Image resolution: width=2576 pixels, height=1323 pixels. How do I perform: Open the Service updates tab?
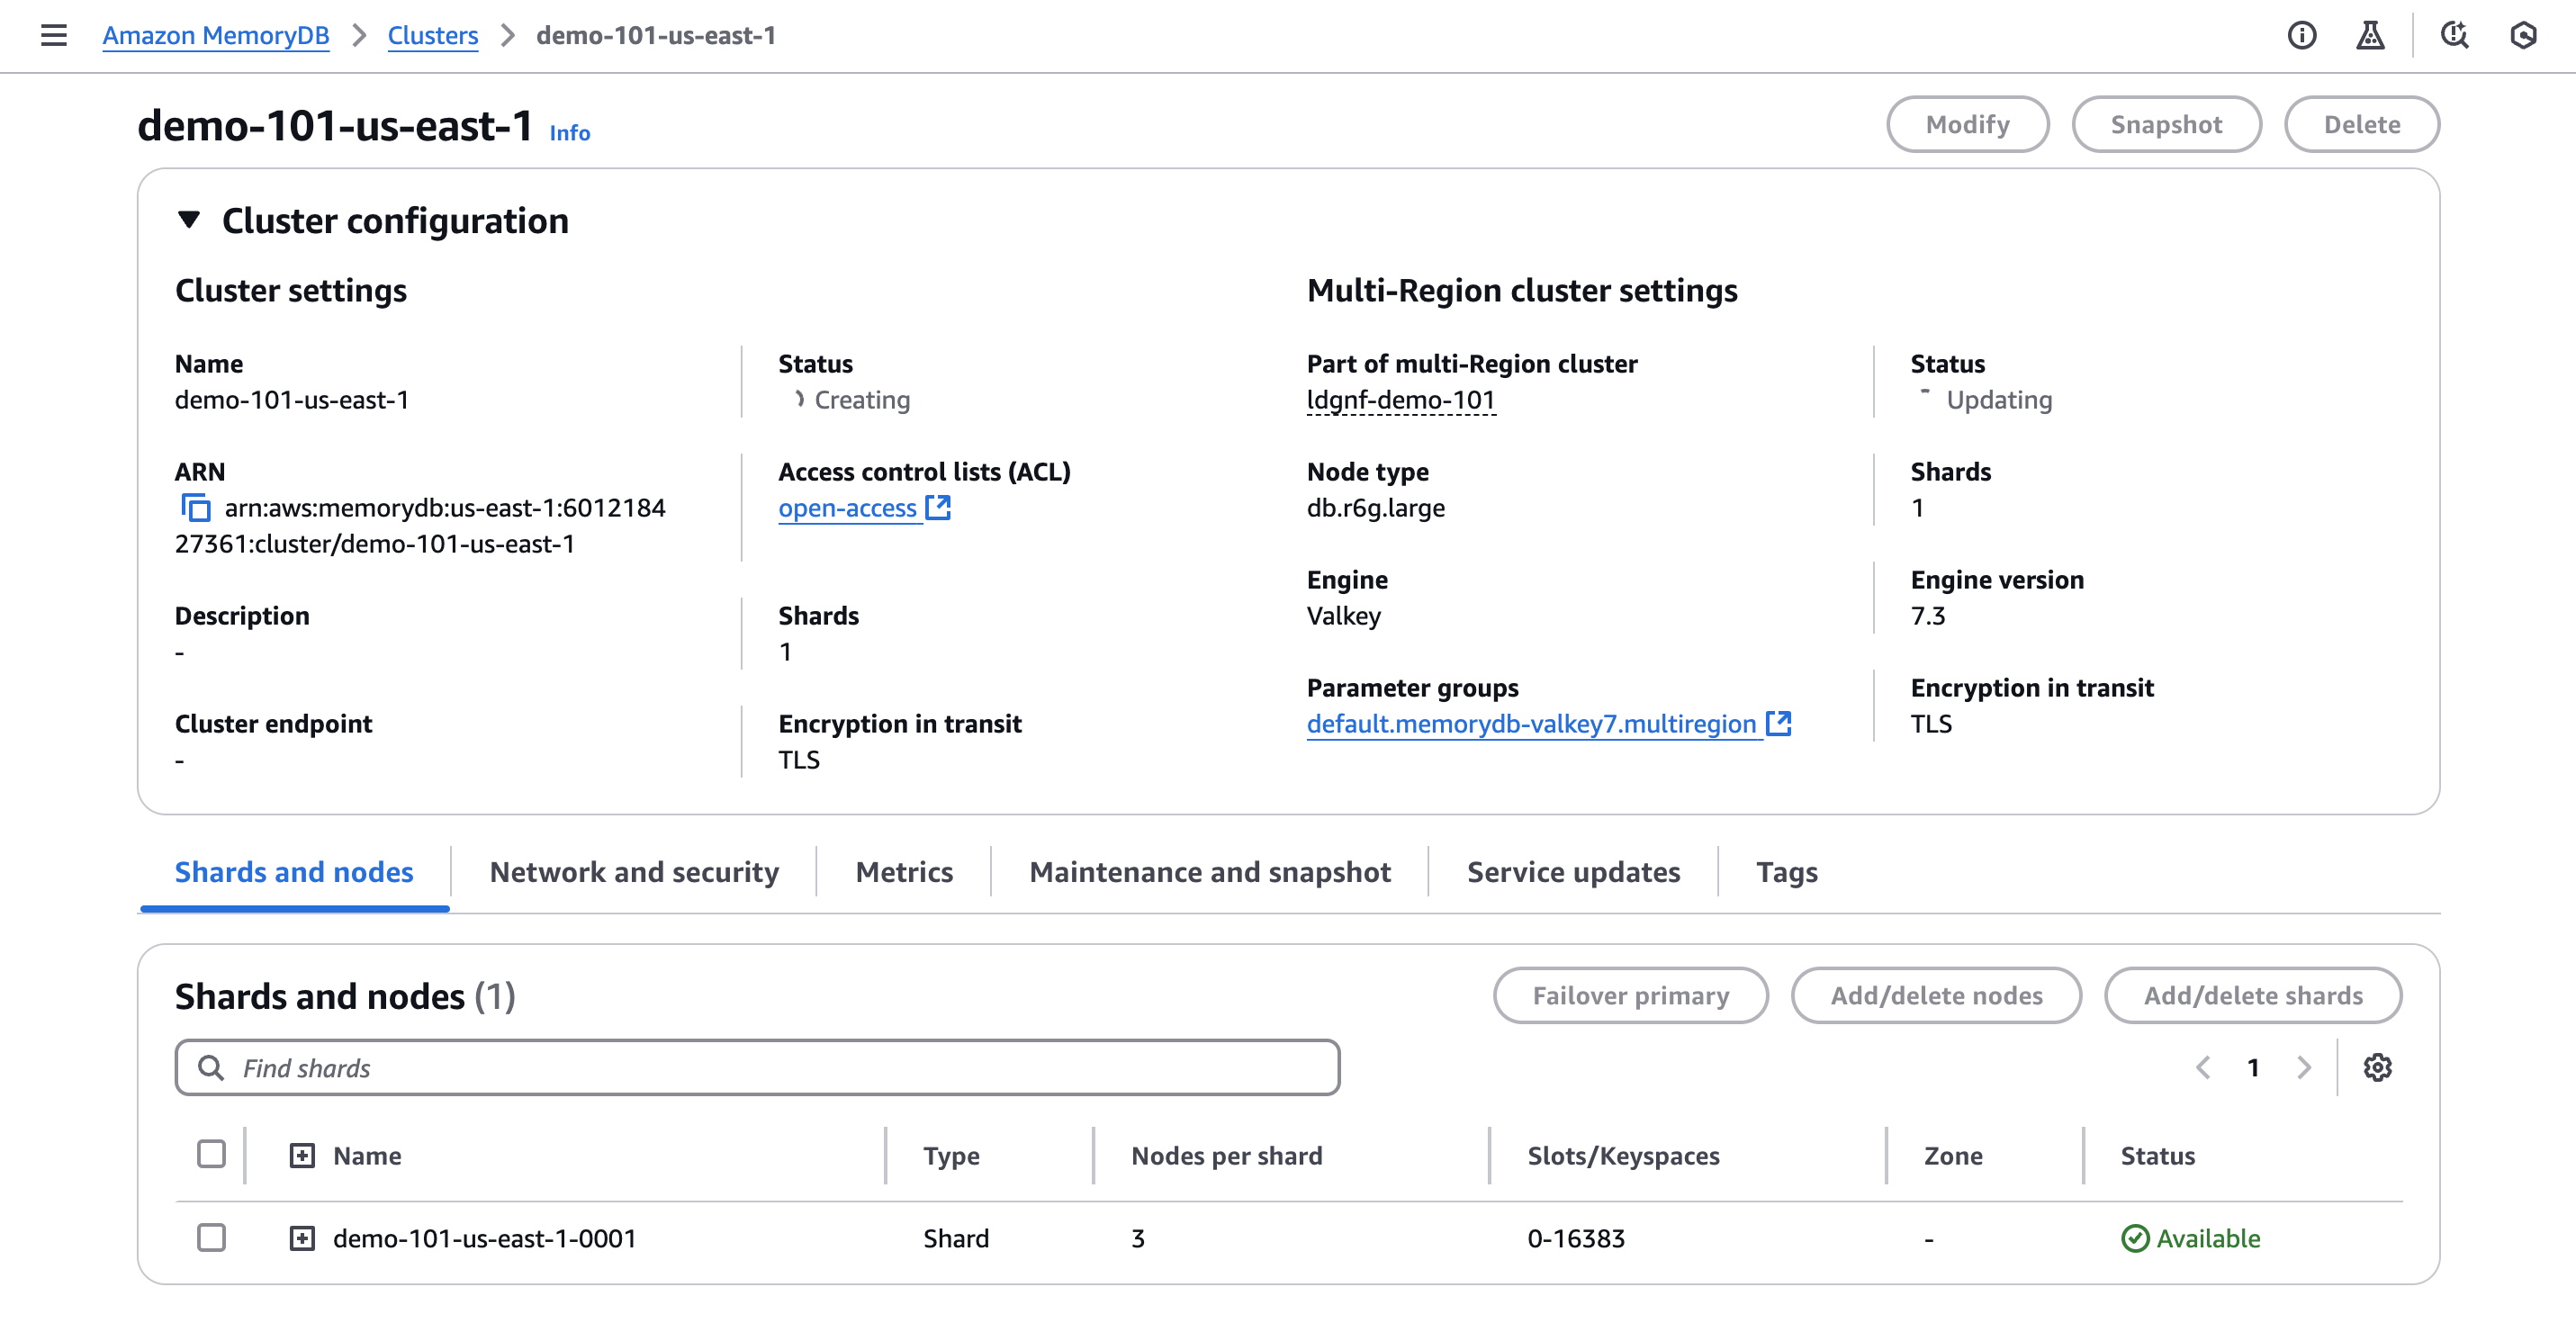click(1573, 872)
